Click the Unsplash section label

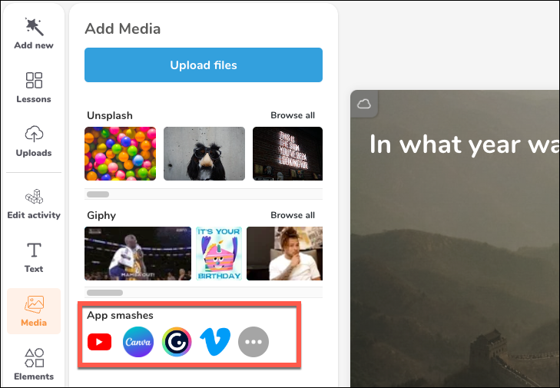coord(110,116)
